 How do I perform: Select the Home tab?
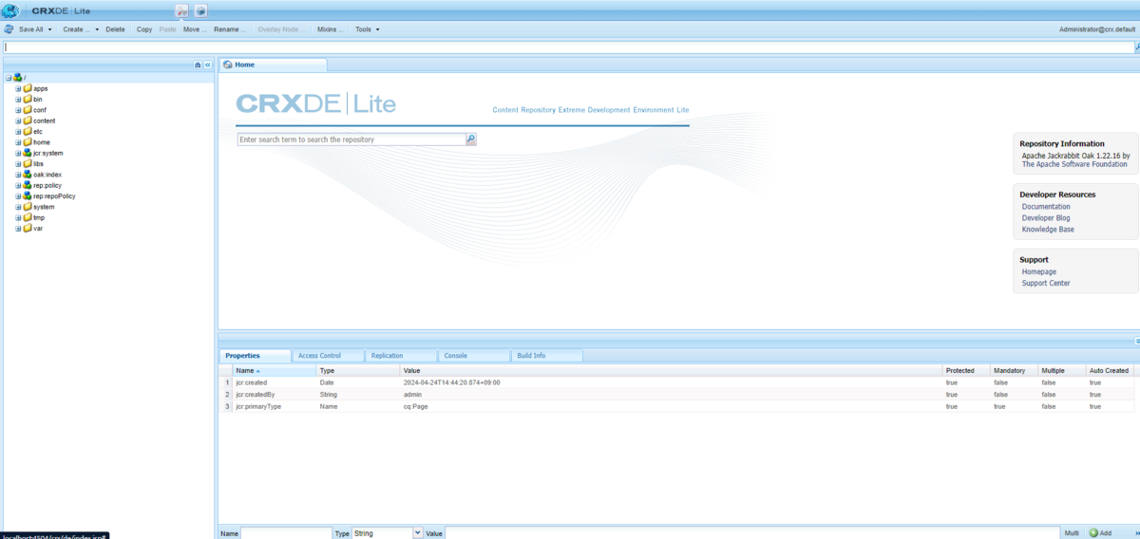274,65
